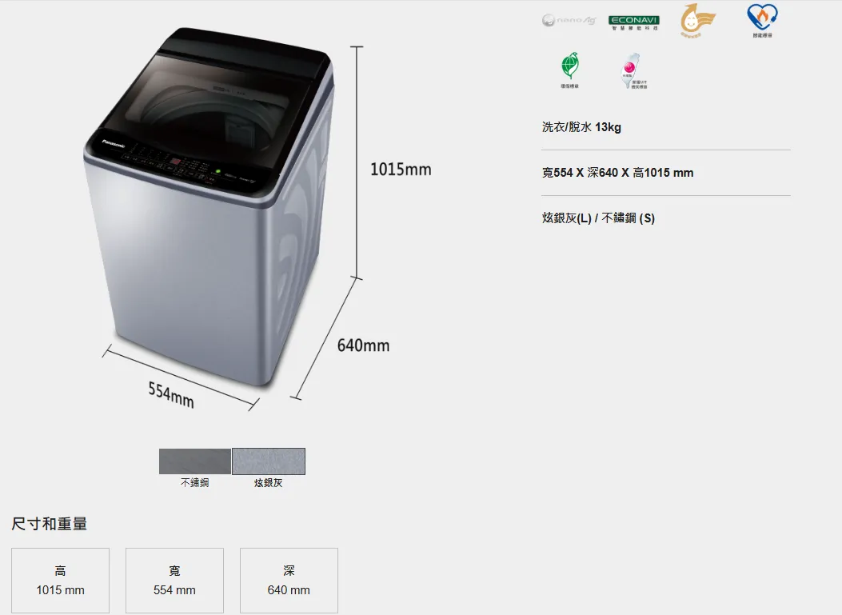This screenshot has width=842, height=615.
Task: Click the washing machine product image
Action: [x=210, y=207]
